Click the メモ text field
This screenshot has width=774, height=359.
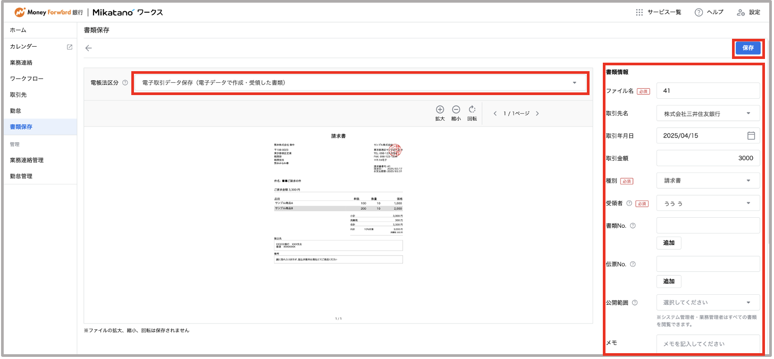(708, 344)
